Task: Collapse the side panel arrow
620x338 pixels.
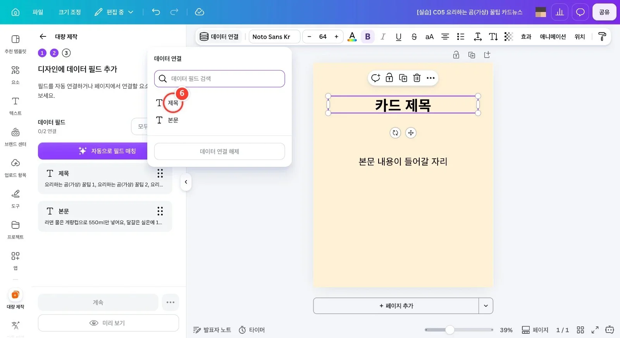Action: [186, 182]
